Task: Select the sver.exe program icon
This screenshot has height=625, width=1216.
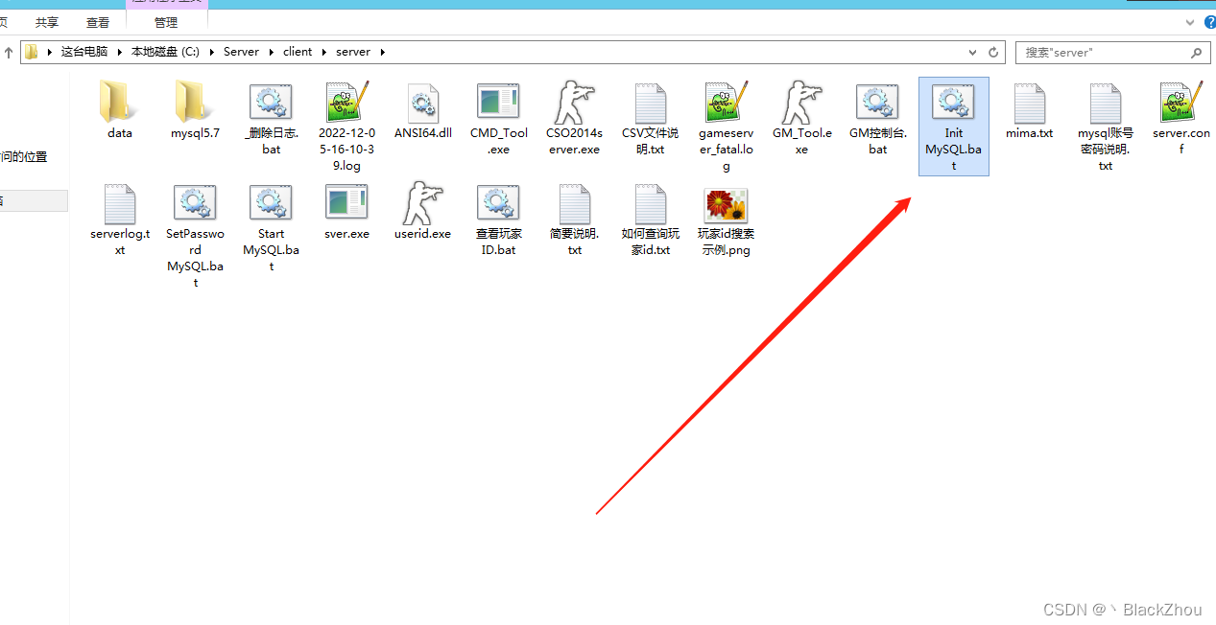Action: [346, 202]
